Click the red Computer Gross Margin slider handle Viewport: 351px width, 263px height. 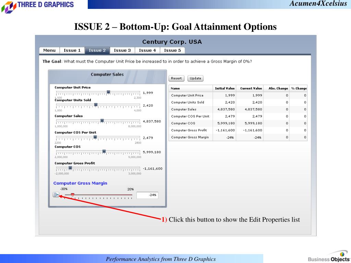coord(73,195)
